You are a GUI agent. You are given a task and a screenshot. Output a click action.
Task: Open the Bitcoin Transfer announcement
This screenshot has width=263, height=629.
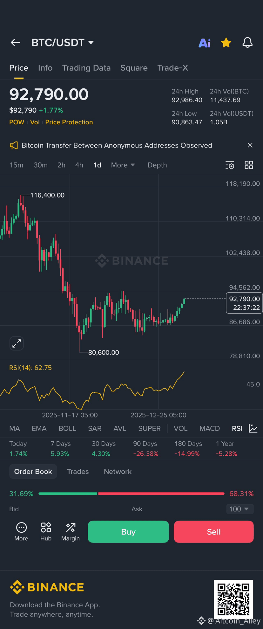117,145
